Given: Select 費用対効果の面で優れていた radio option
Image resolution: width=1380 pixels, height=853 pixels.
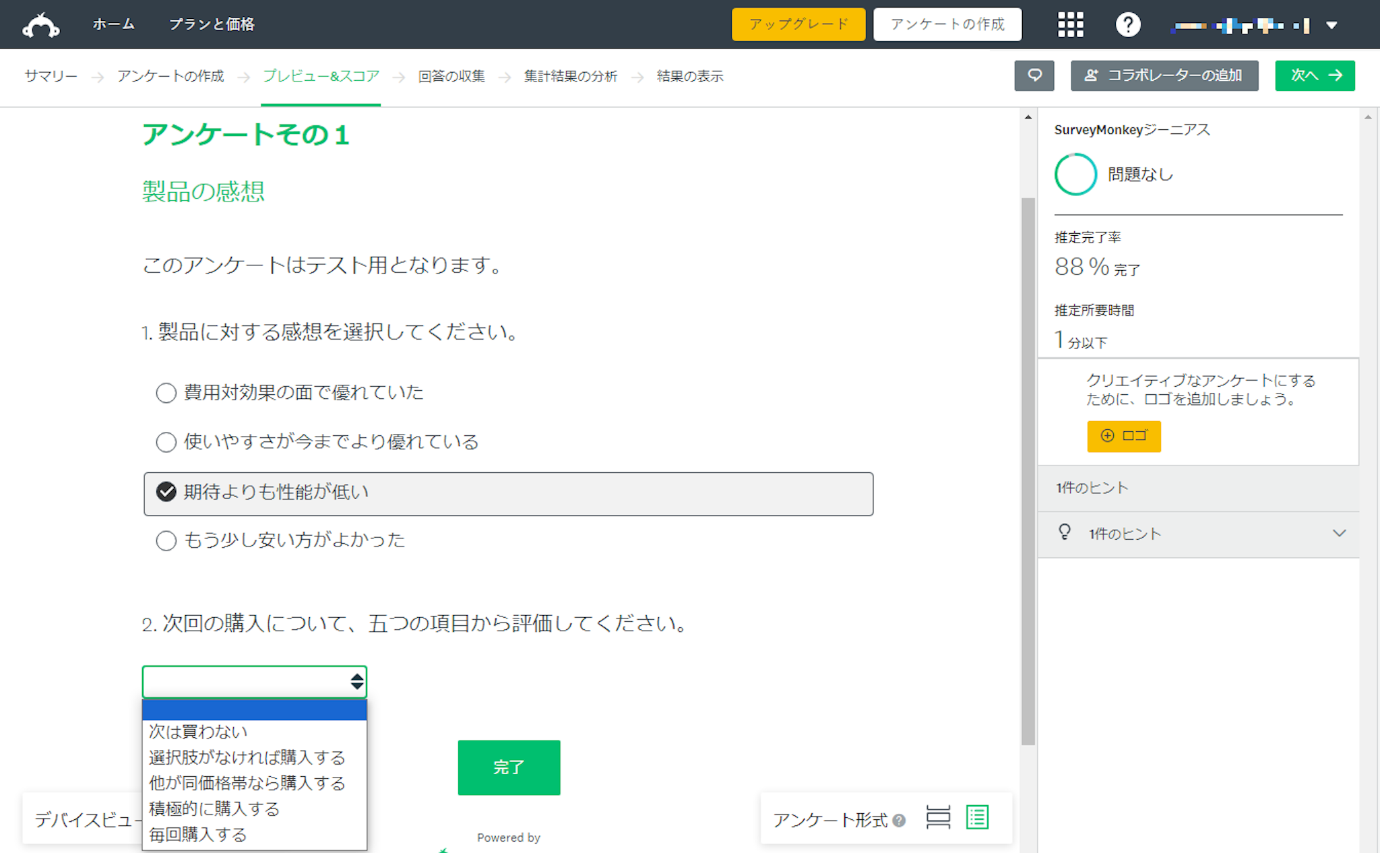Looking at the screenshot, I should (x=166, y=393).
